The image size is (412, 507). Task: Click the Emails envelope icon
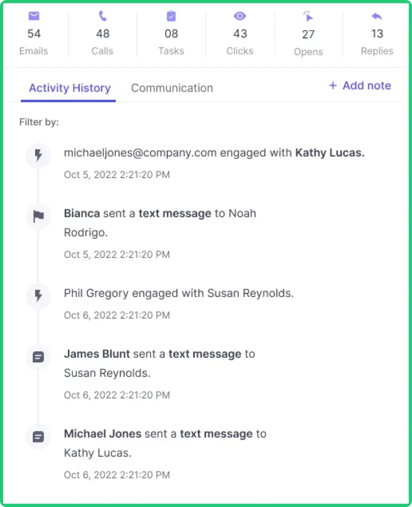click(34, 16)
